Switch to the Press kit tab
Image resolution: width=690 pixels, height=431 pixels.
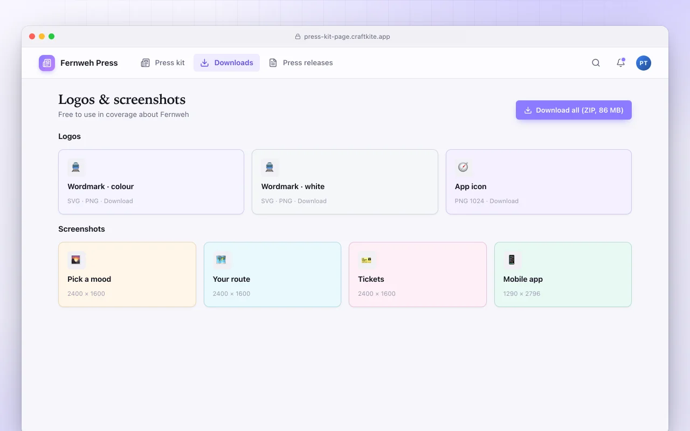tap(163, 63)
